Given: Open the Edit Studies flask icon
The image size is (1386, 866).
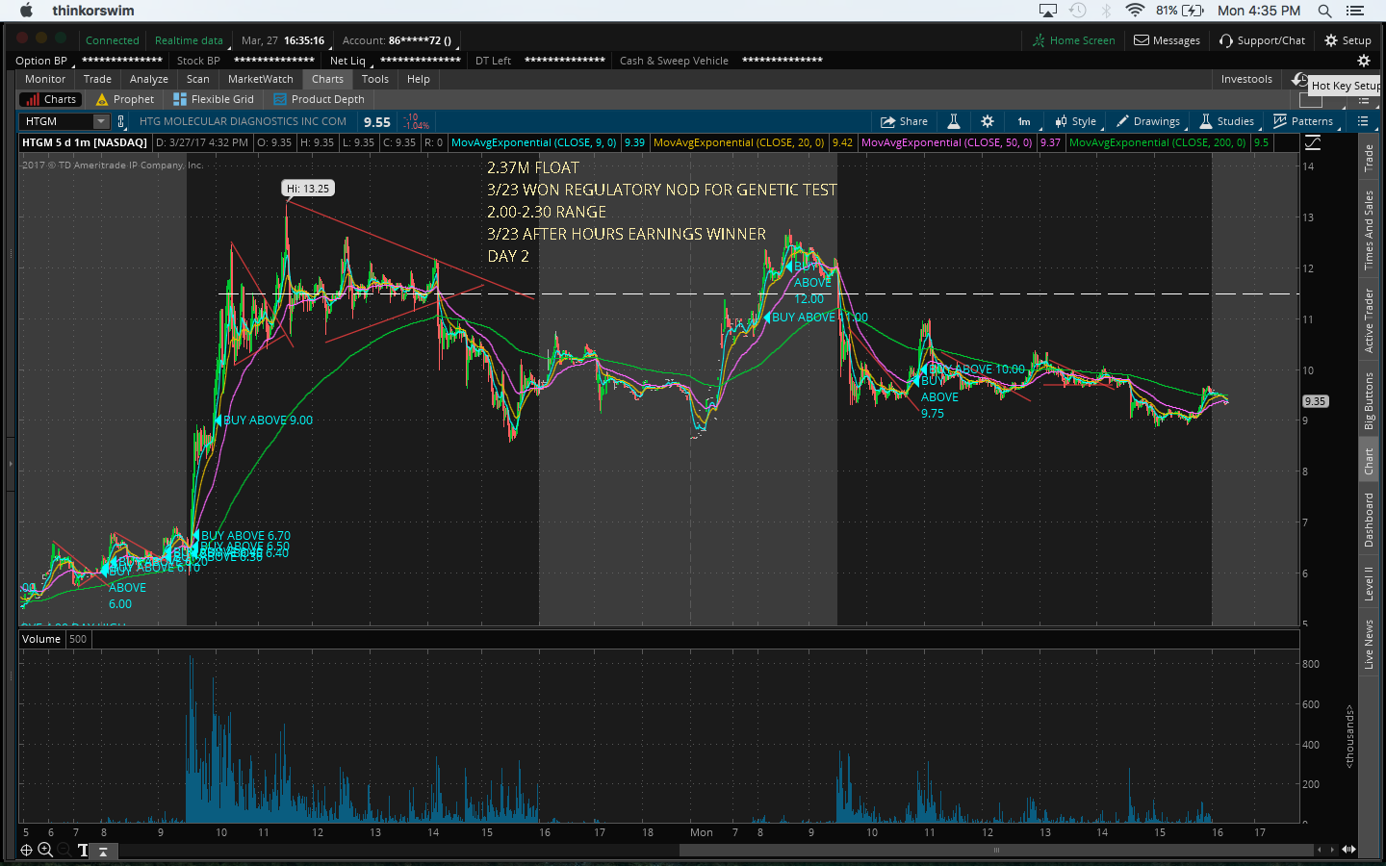Looking at the screenshot, I should [x=953, y=121].
